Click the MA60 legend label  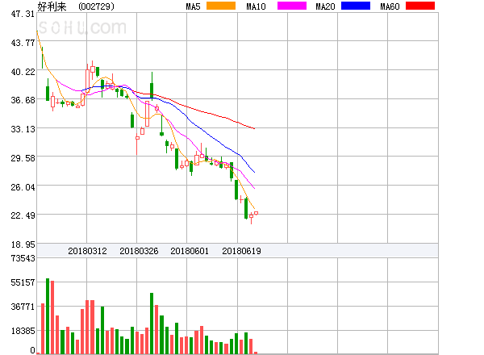[x=390, y=6]
